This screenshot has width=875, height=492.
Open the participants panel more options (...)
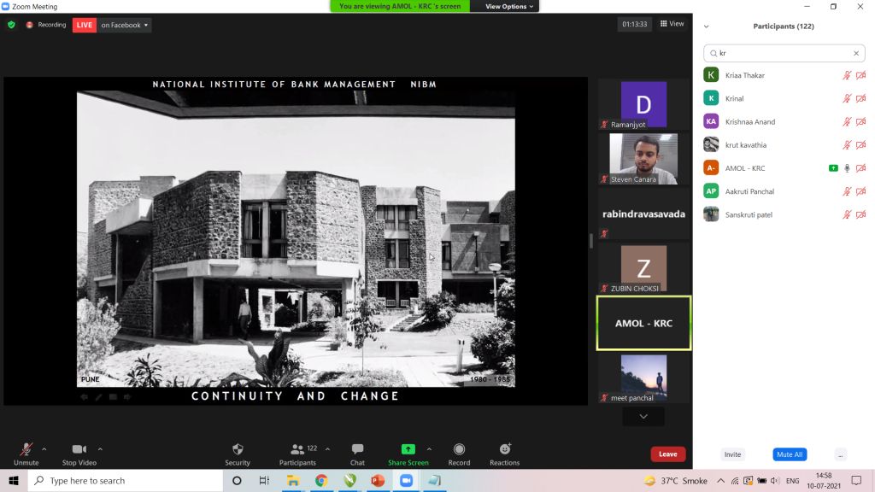[x=841, y=454]
